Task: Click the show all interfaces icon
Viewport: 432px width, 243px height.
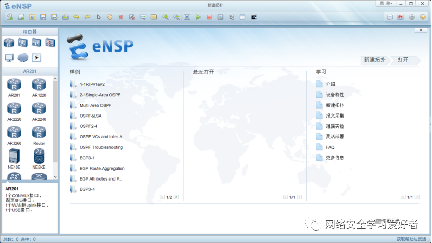Action: tap(232, 17)
